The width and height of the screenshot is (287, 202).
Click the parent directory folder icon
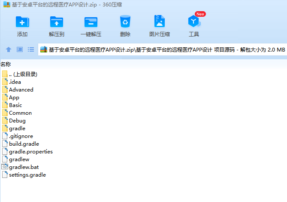point(5,74)
